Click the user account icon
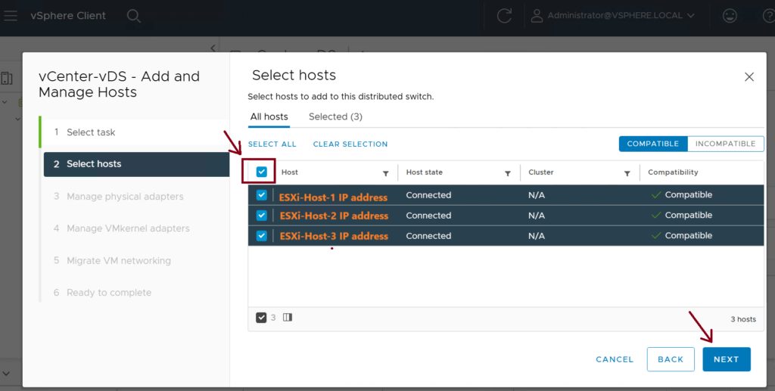 point(537,16)
